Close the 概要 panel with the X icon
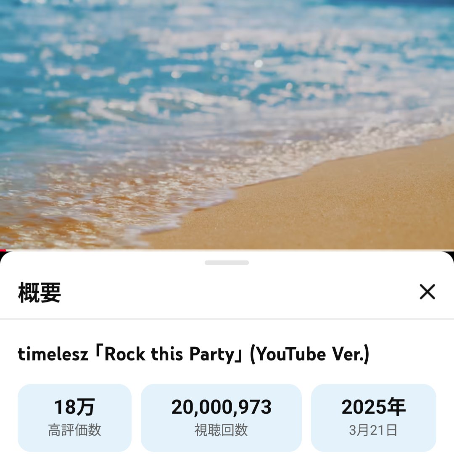The image size is (454, 454). [x=428, y=292]
